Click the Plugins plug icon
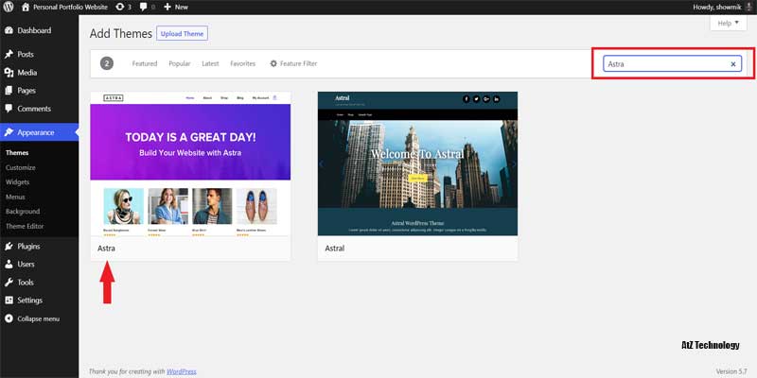 (9, 246)
